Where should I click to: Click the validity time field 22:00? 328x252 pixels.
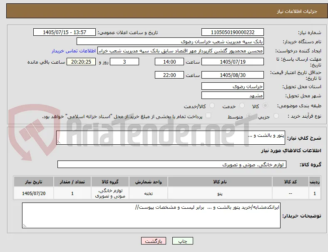pyautogui.click(x=169, y=75)
